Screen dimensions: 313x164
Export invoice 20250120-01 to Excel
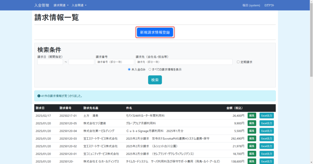(267, 154)
